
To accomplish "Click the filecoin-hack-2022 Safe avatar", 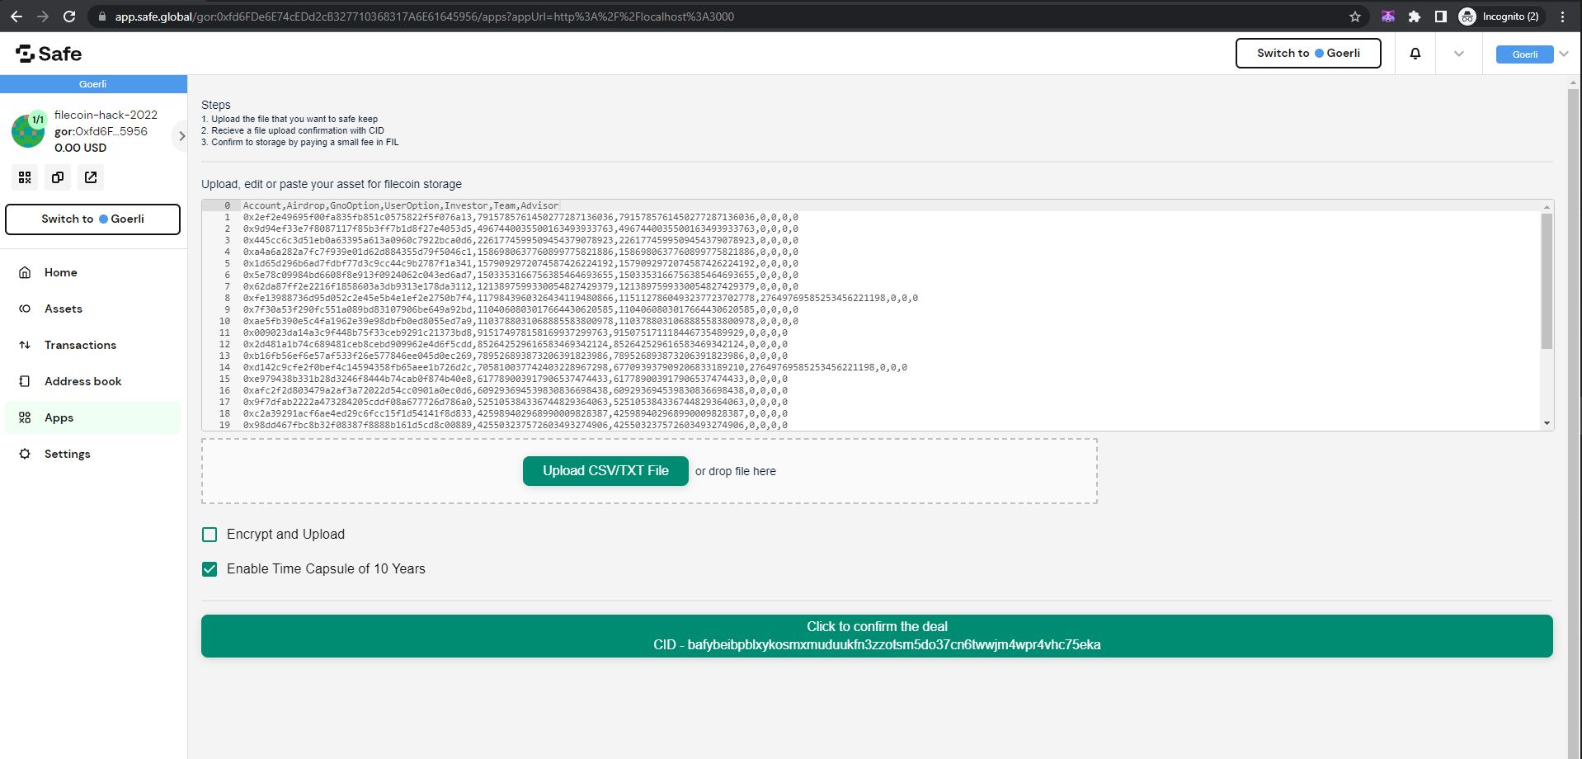I will [28, 130].
